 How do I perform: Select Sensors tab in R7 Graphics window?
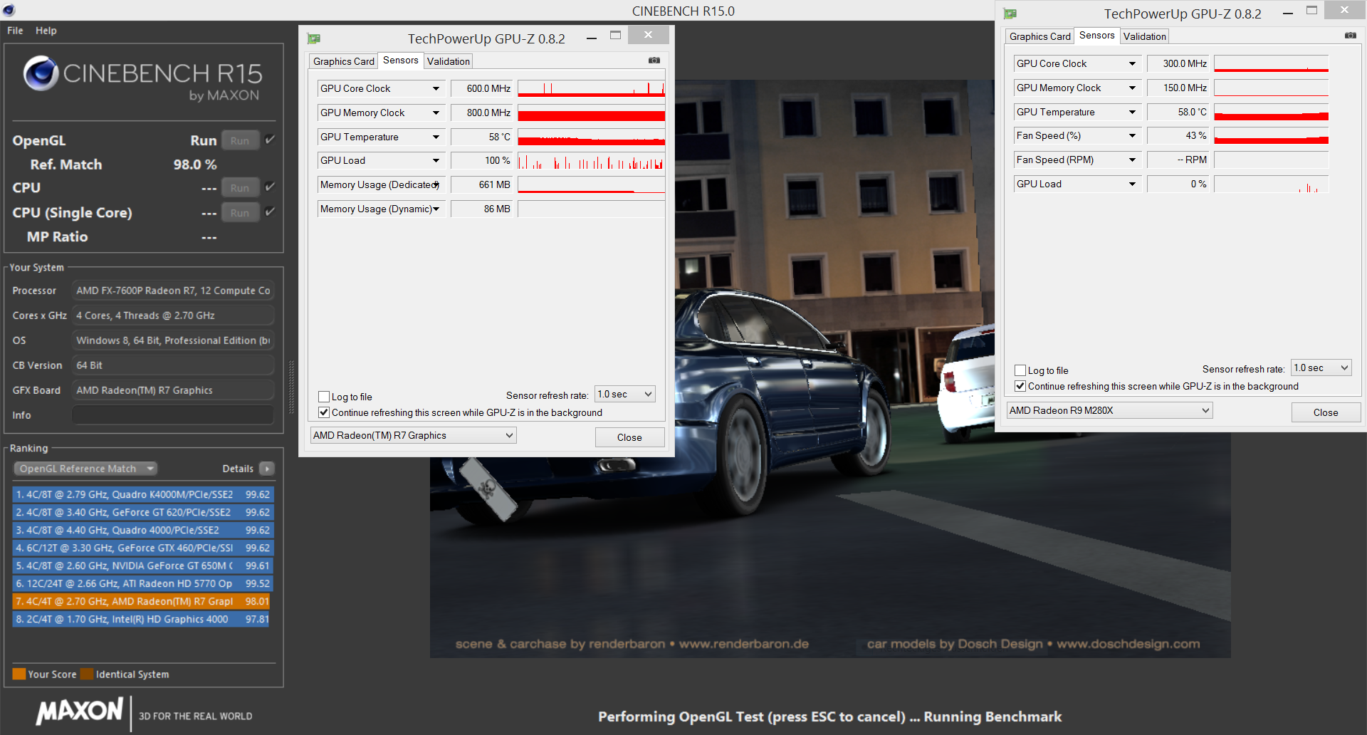tap(401, 61)
